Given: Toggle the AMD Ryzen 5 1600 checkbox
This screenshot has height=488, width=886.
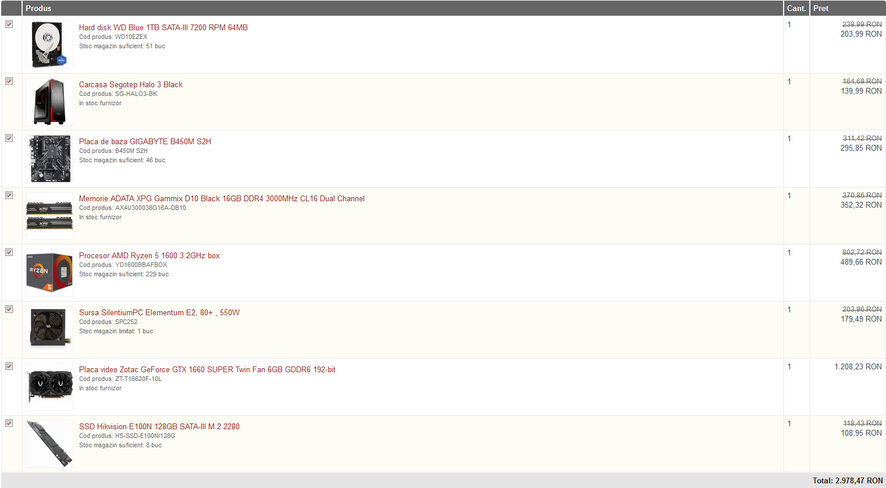Looking at the screenshot, I should pos(9,252).
